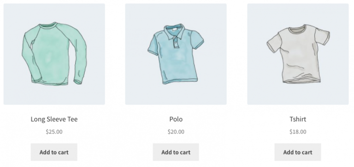This screenshot has height=167, width=354.
Task: Open the green Long Sleeve Tee product image
Action: click(54, 54)
